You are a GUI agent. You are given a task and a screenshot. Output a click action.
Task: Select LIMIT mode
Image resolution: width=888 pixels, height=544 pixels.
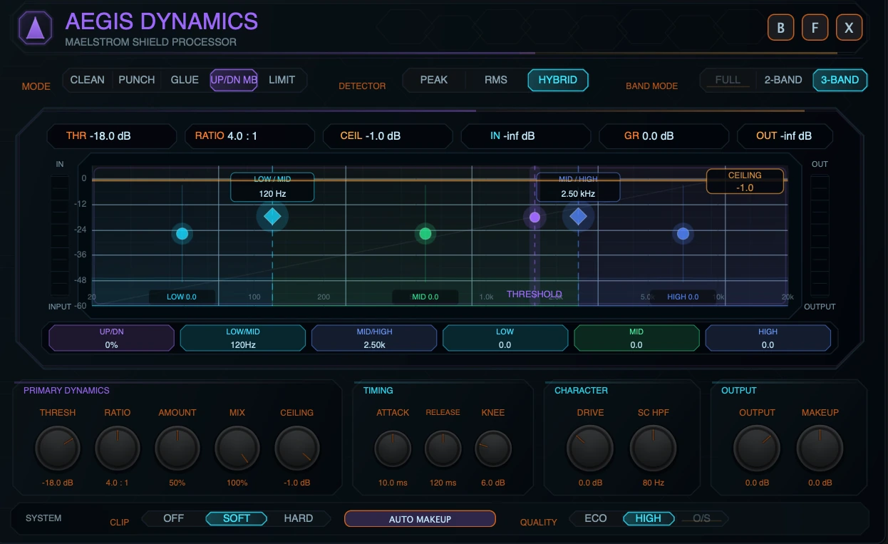282,80
